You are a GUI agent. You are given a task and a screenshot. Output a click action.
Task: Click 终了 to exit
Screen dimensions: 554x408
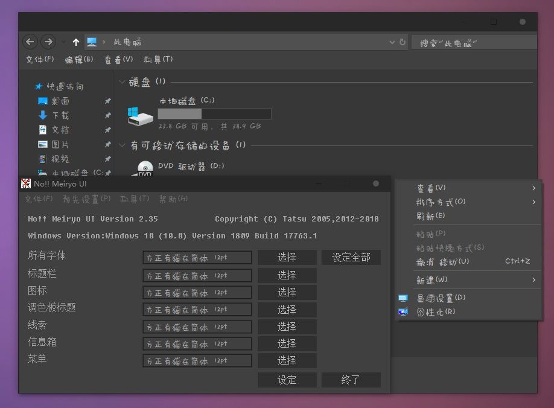point(351,380)
